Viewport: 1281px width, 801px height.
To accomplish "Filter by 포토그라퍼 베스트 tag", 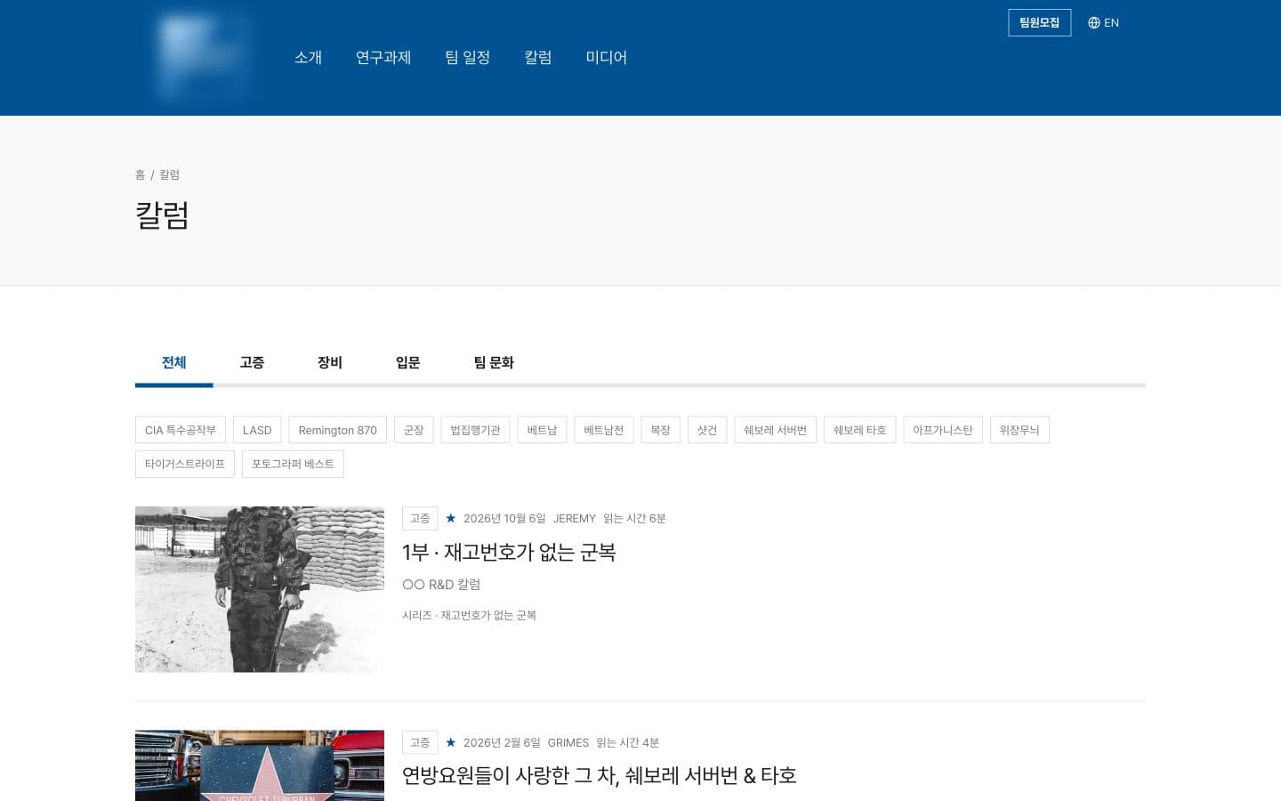I will click(293, 464).
